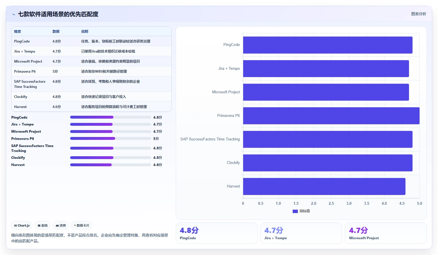Click the Harvest progress bar
438x255 pixels.
111,165
